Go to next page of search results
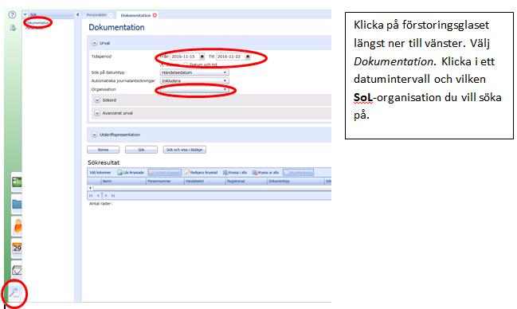The width and height of the screenshot is (517, 309). click(106, 196)
